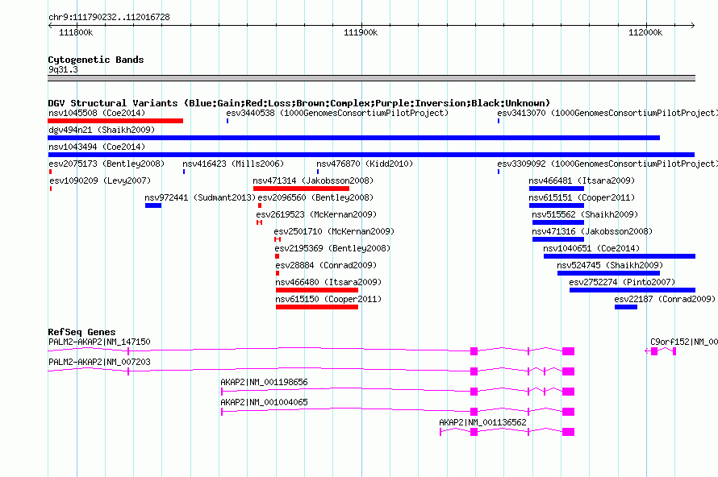Screen dimensions: 718x477
Task: Click the nsv416423 (Mills2006) label
Action: (x=233, y=164)
